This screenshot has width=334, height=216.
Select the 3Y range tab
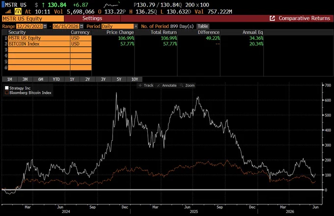[103, 79]
